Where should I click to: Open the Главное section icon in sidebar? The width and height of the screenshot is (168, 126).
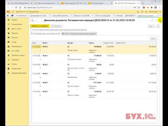point(8,20)
